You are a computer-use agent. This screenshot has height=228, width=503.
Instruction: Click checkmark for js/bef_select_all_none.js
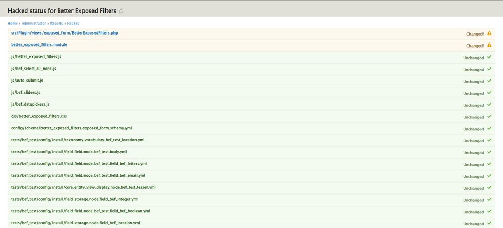pos(489,69)
